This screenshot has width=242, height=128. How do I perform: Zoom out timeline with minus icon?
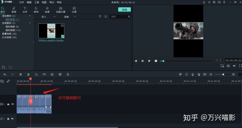click(211, 74)
